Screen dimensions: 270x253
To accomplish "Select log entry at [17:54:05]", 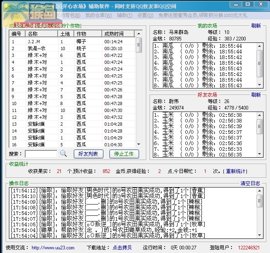I will pyautogui.click(x=133, y=224).
